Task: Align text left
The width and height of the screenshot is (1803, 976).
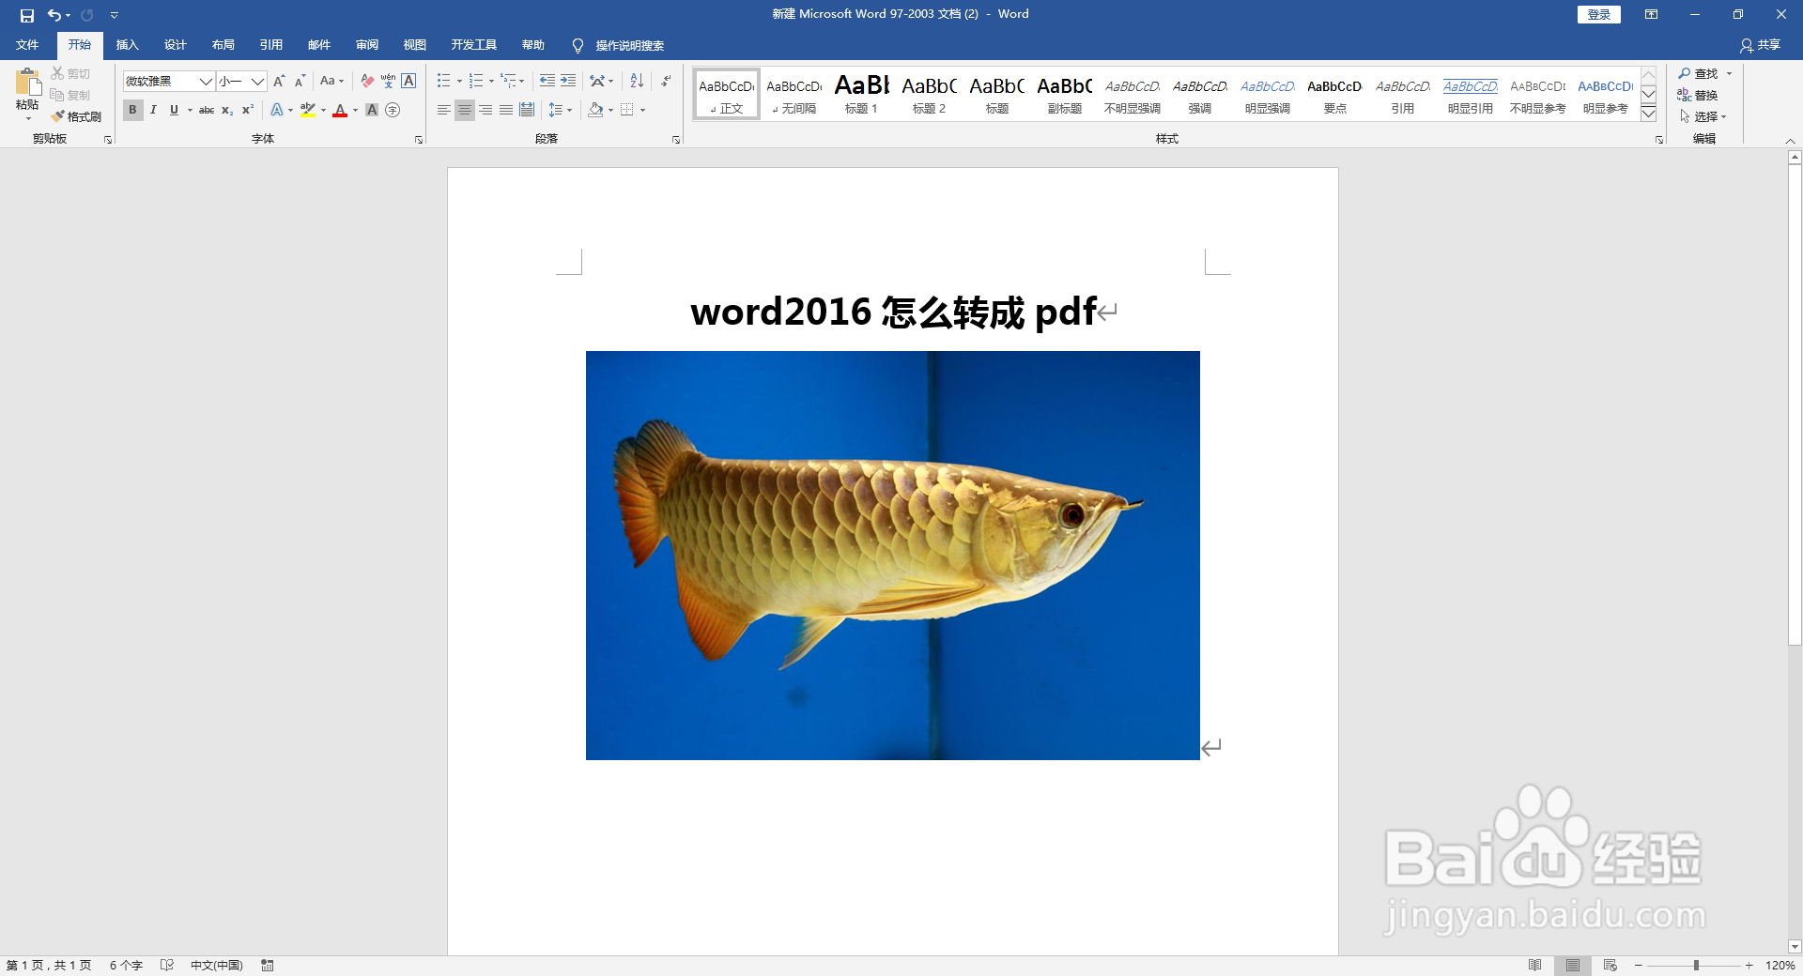Action: [x=444, y=110]
